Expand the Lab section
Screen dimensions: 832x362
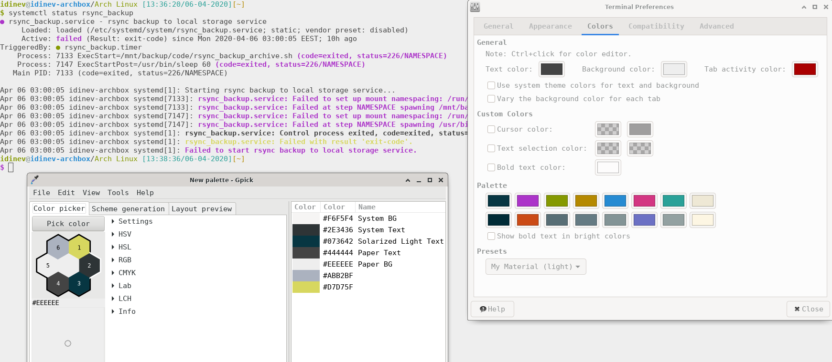tap(113, 286)
